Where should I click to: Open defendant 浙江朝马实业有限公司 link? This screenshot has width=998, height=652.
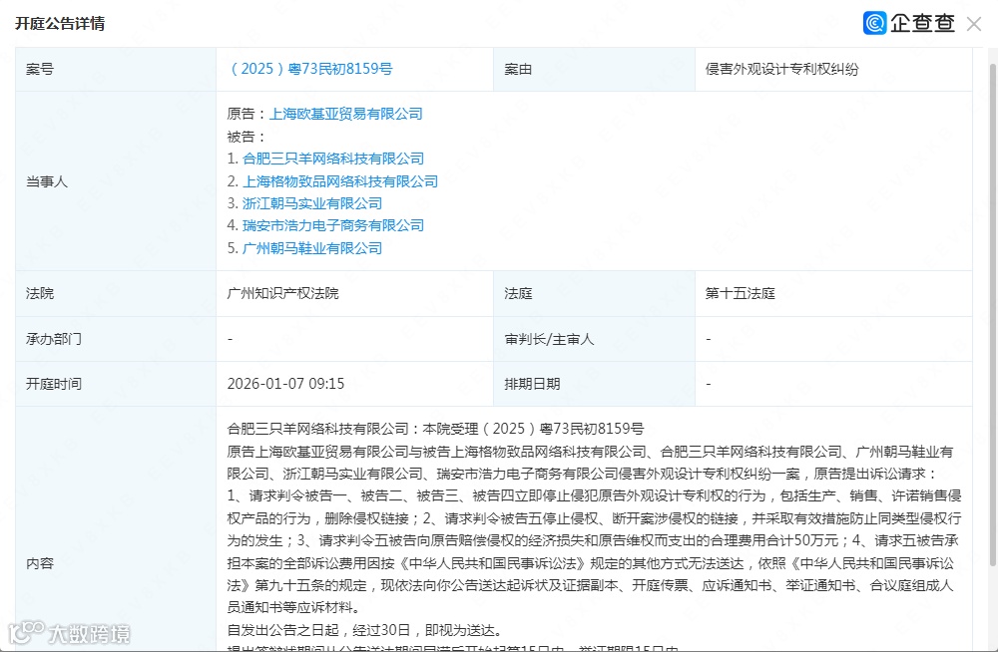tap(311, 203)
